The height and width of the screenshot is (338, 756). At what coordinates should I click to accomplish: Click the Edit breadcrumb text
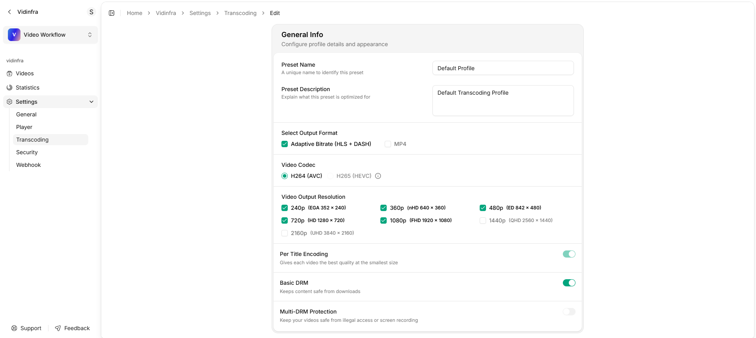[275, 13]
